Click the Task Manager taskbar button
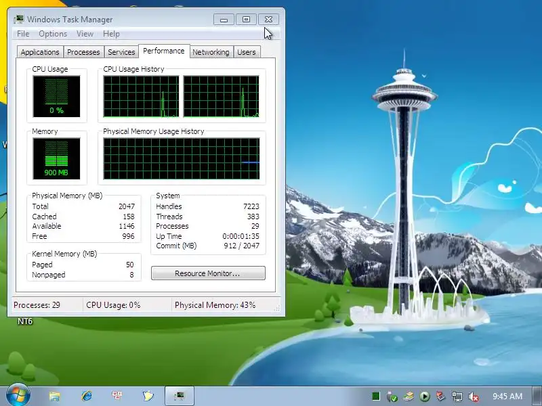 click(179, 396)
